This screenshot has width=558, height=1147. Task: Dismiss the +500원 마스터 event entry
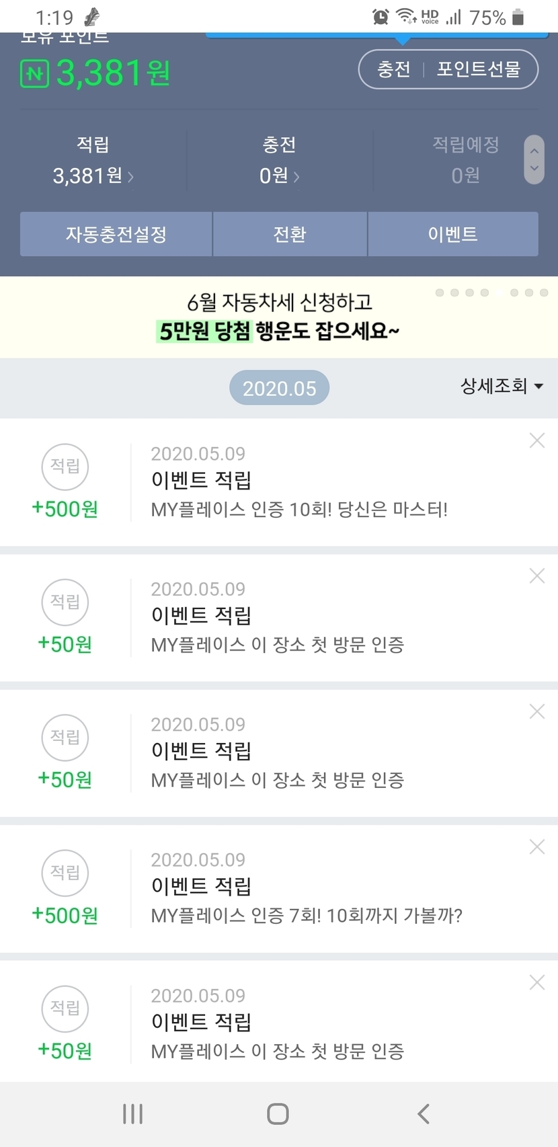coord(536,440)
